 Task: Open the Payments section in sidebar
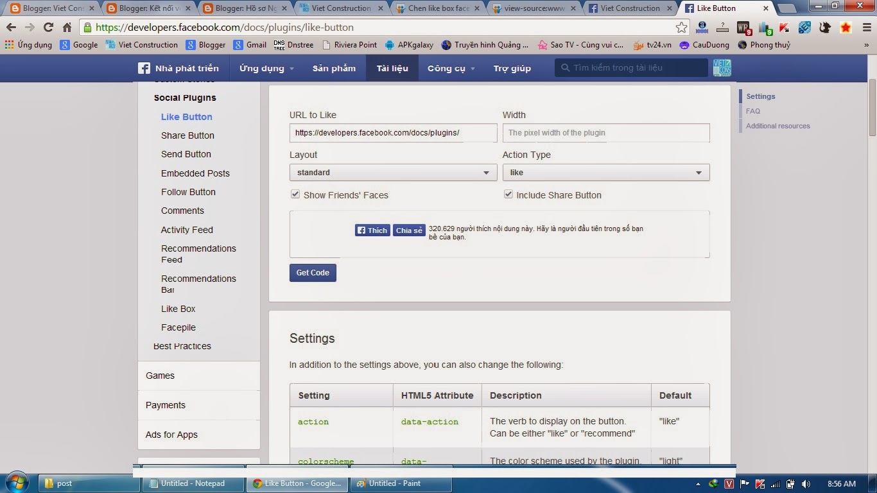(x=199, y=405)
